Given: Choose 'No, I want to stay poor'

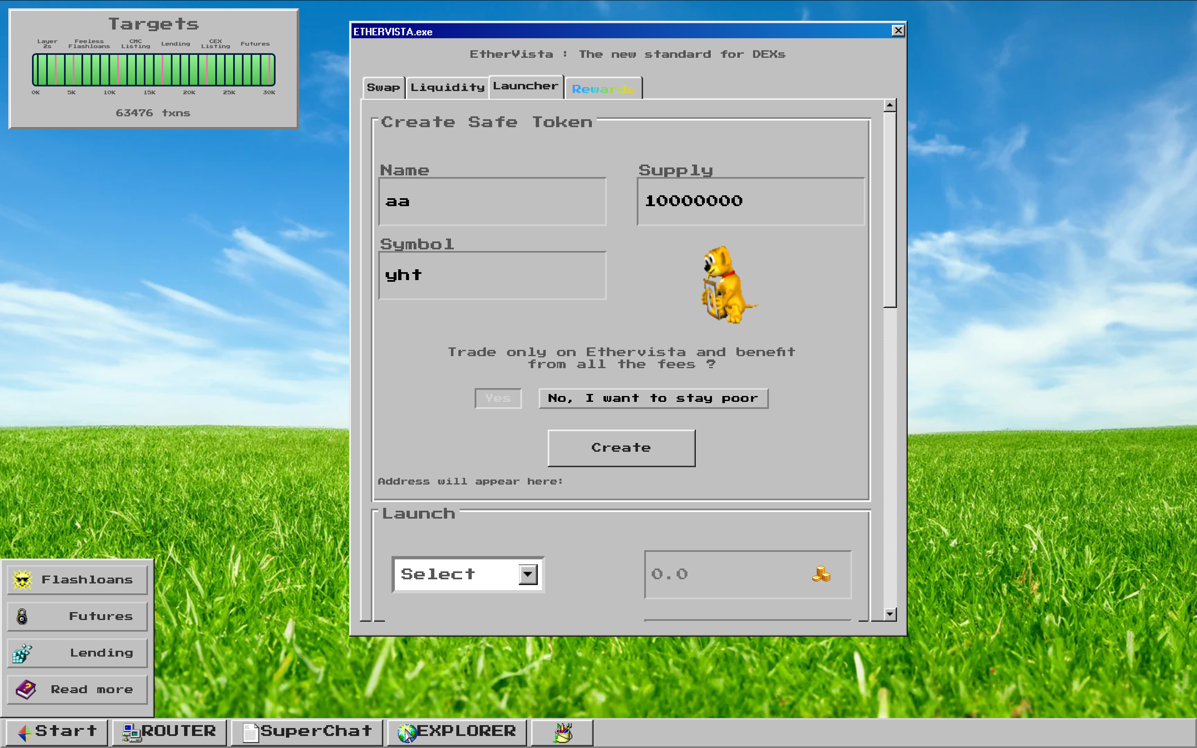Looking at the screenshot, I should coord(653,398).
